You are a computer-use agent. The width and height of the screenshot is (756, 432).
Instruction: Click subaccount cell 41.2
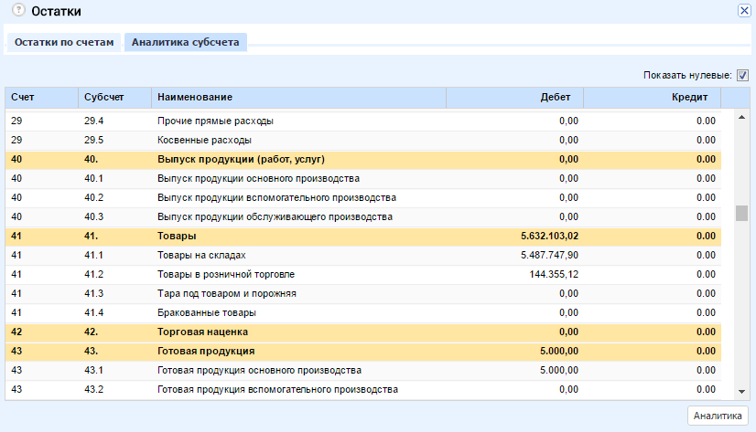pyautogui.click(x=94, y=275)
